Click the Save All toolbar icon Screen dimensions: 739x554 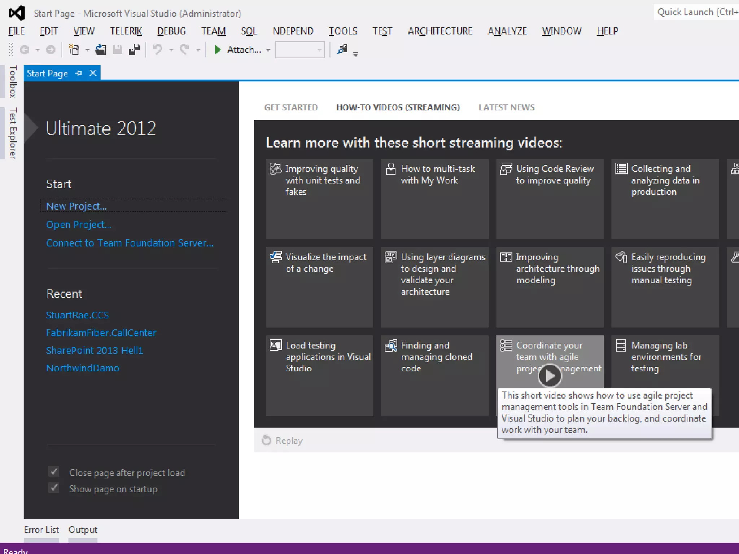coord(135,50)
